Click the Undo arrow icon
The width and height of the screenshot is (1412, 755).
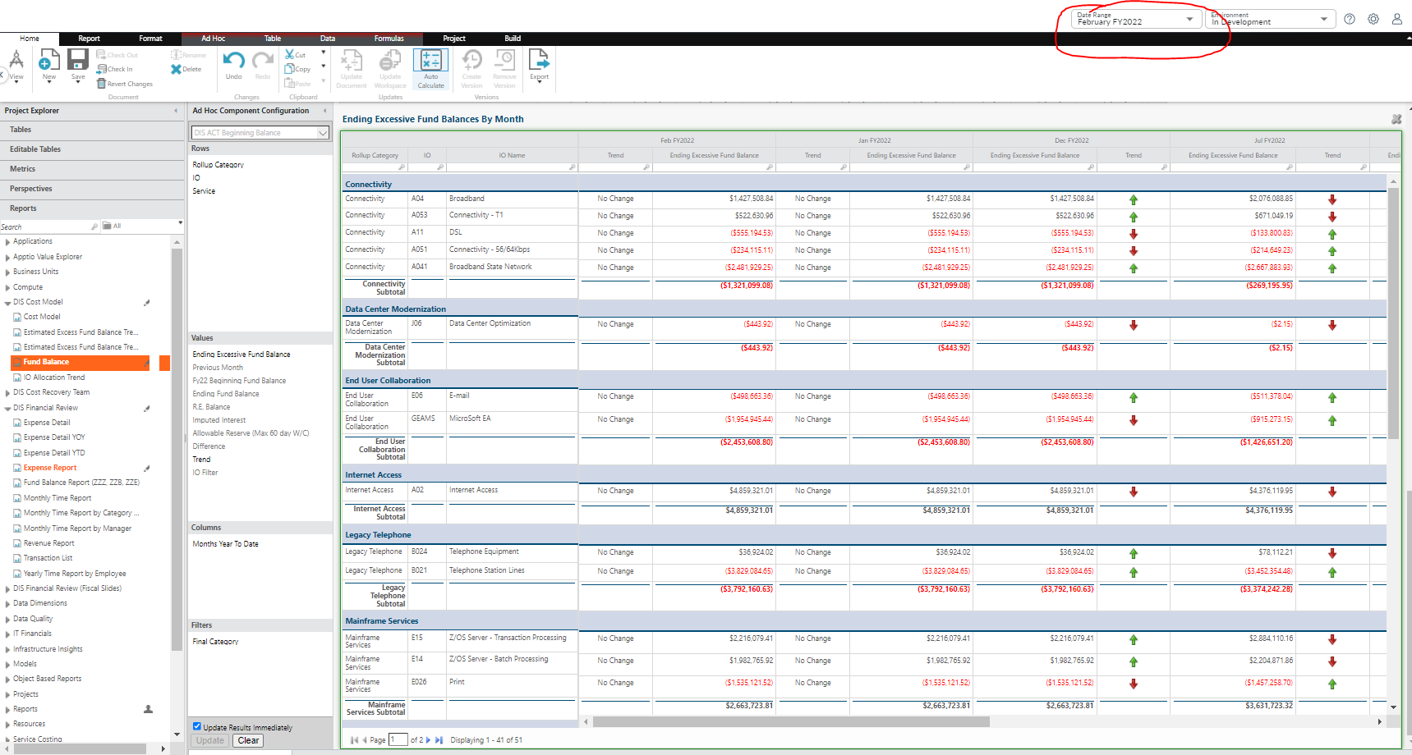coord(233,60)
